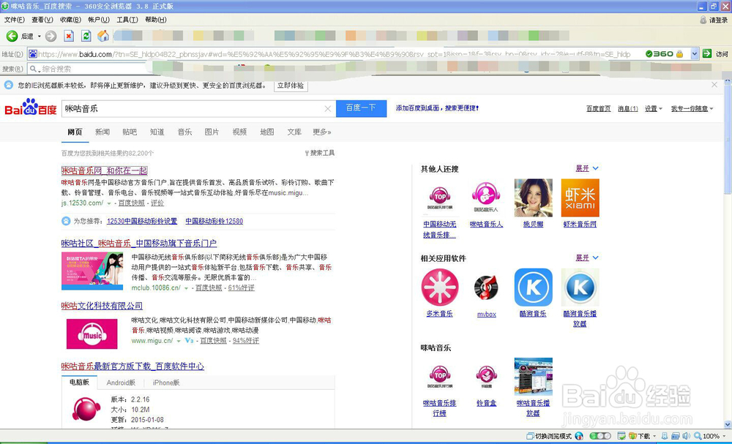This screenshot has height=444, width=732.
Task: Expand dropdown arrow next to js.12530.com
Action: coord(109,204)
